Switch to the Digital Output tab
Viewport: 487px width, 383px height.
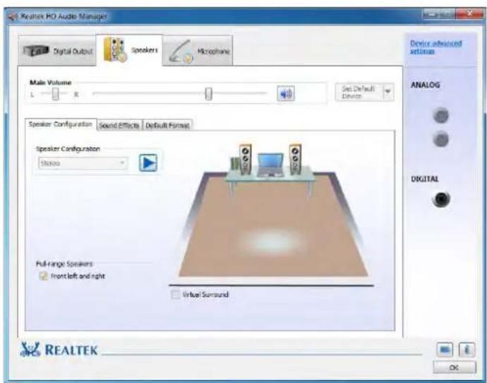[57, 51]
